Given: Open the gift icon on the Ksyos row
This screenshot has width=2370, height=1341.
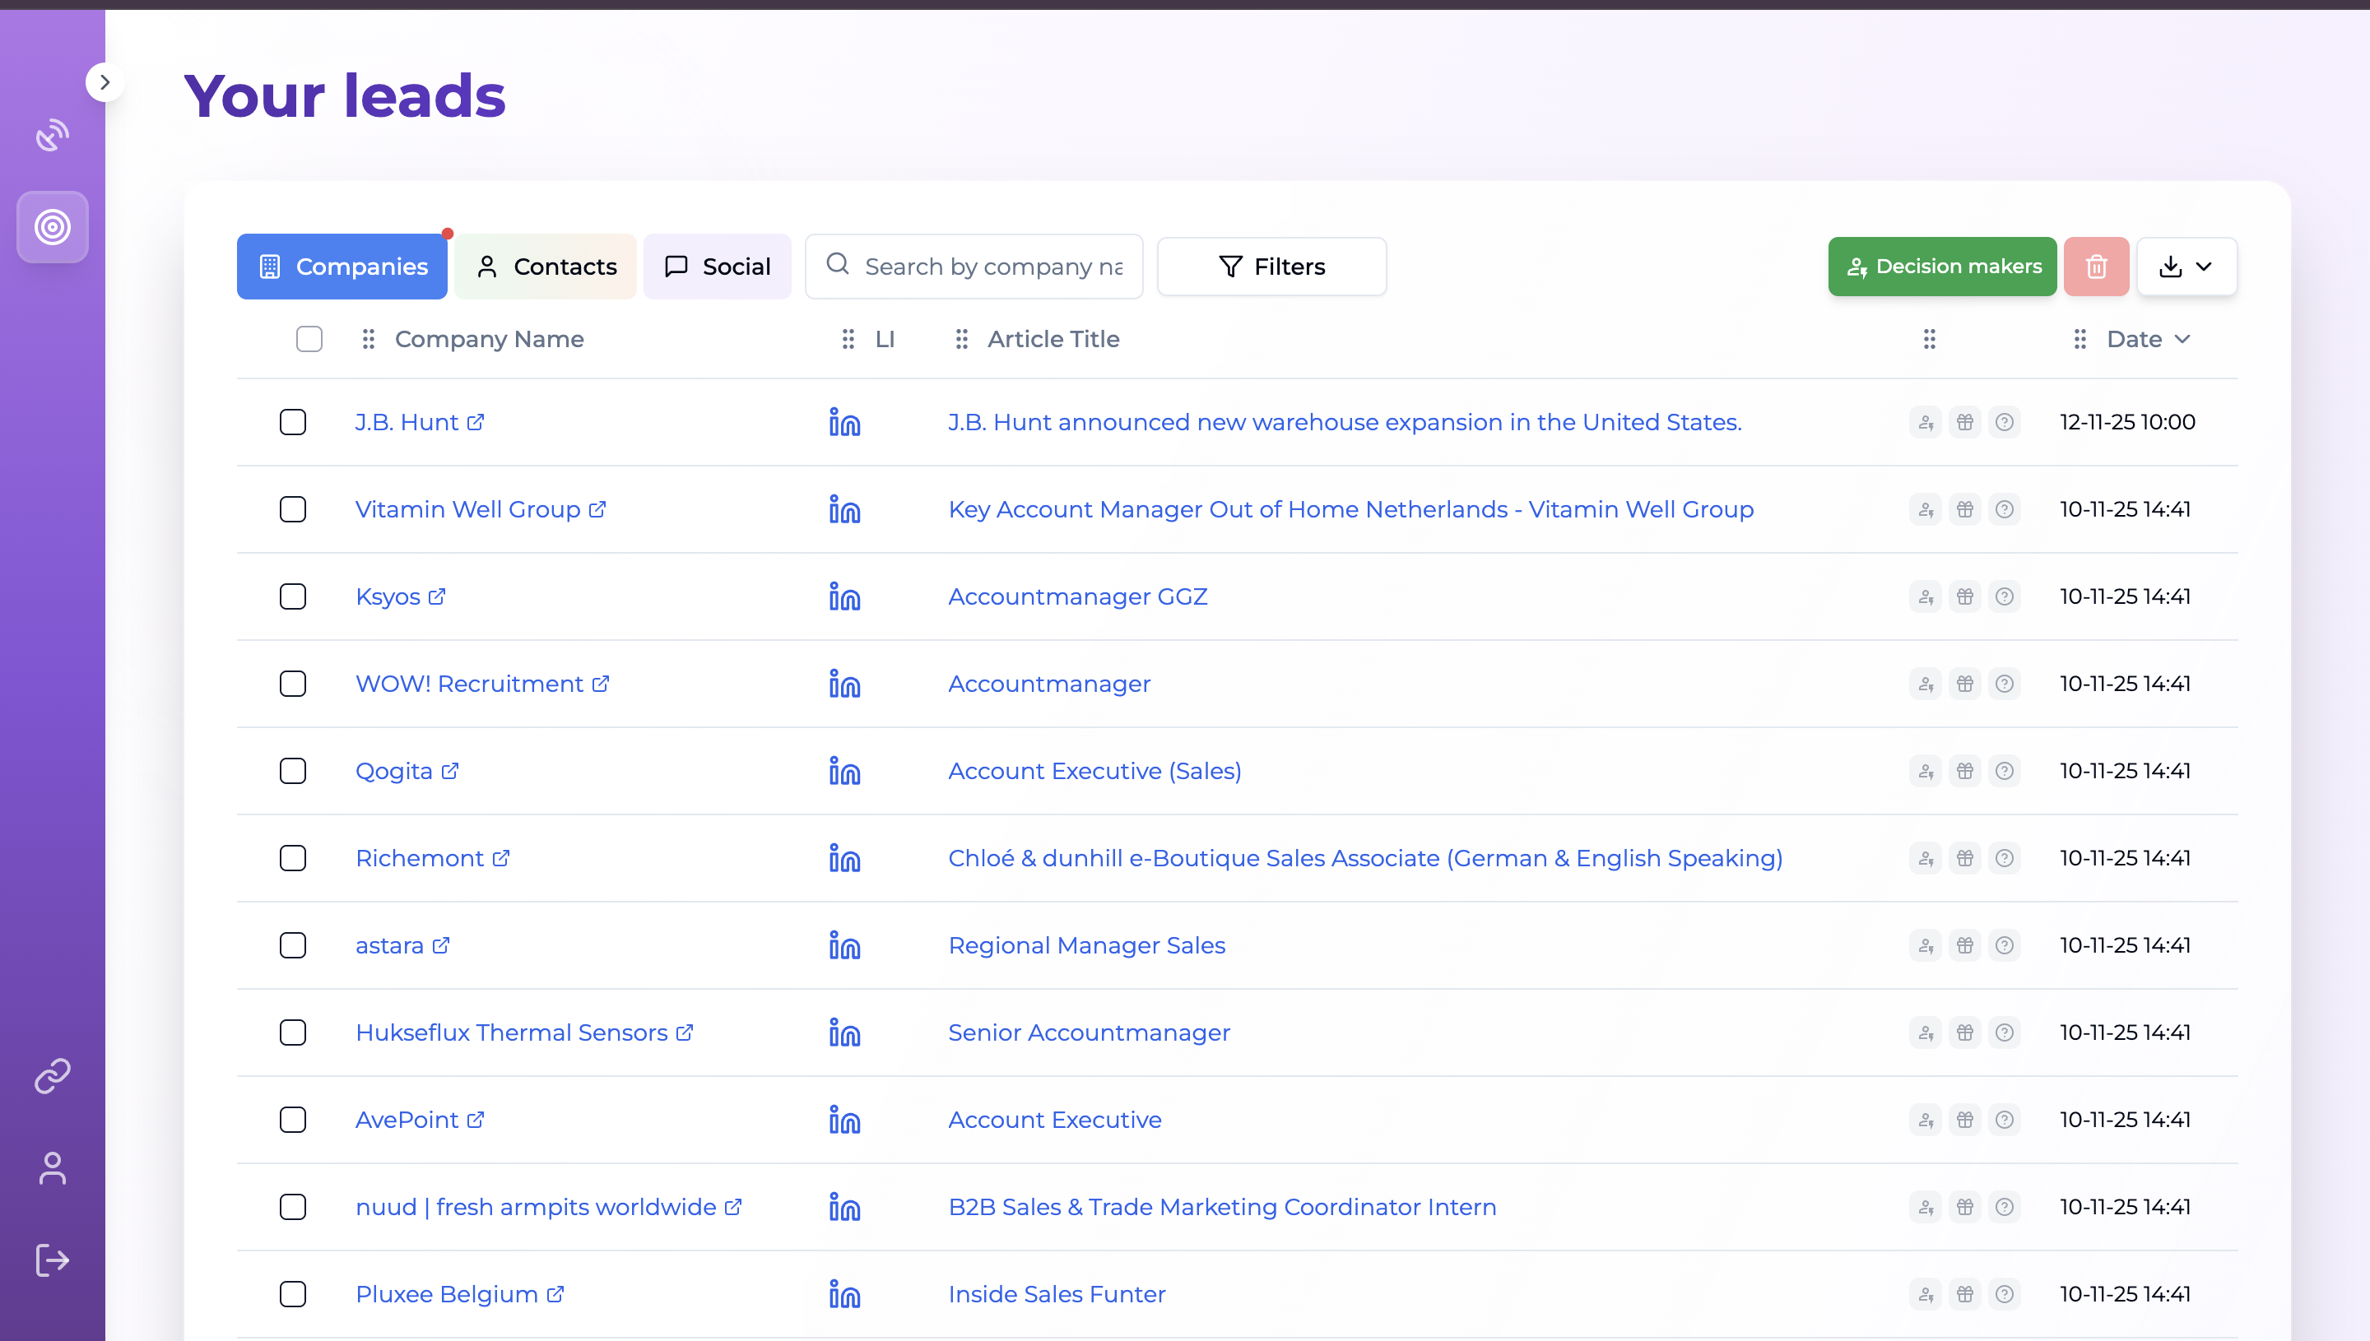Looking at the screenshot, I should [x=1965, y=596].
